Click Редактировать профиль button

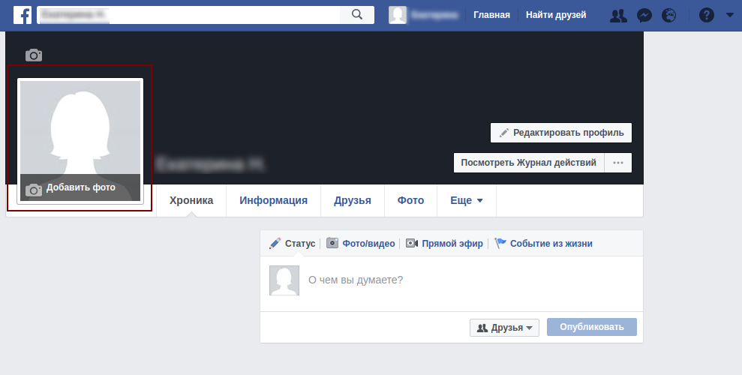[561, 133]
